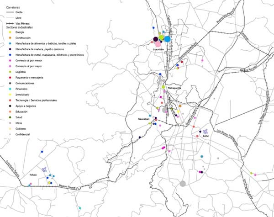Select the Vías Férreas railway symbol in legend

[10, 23]
